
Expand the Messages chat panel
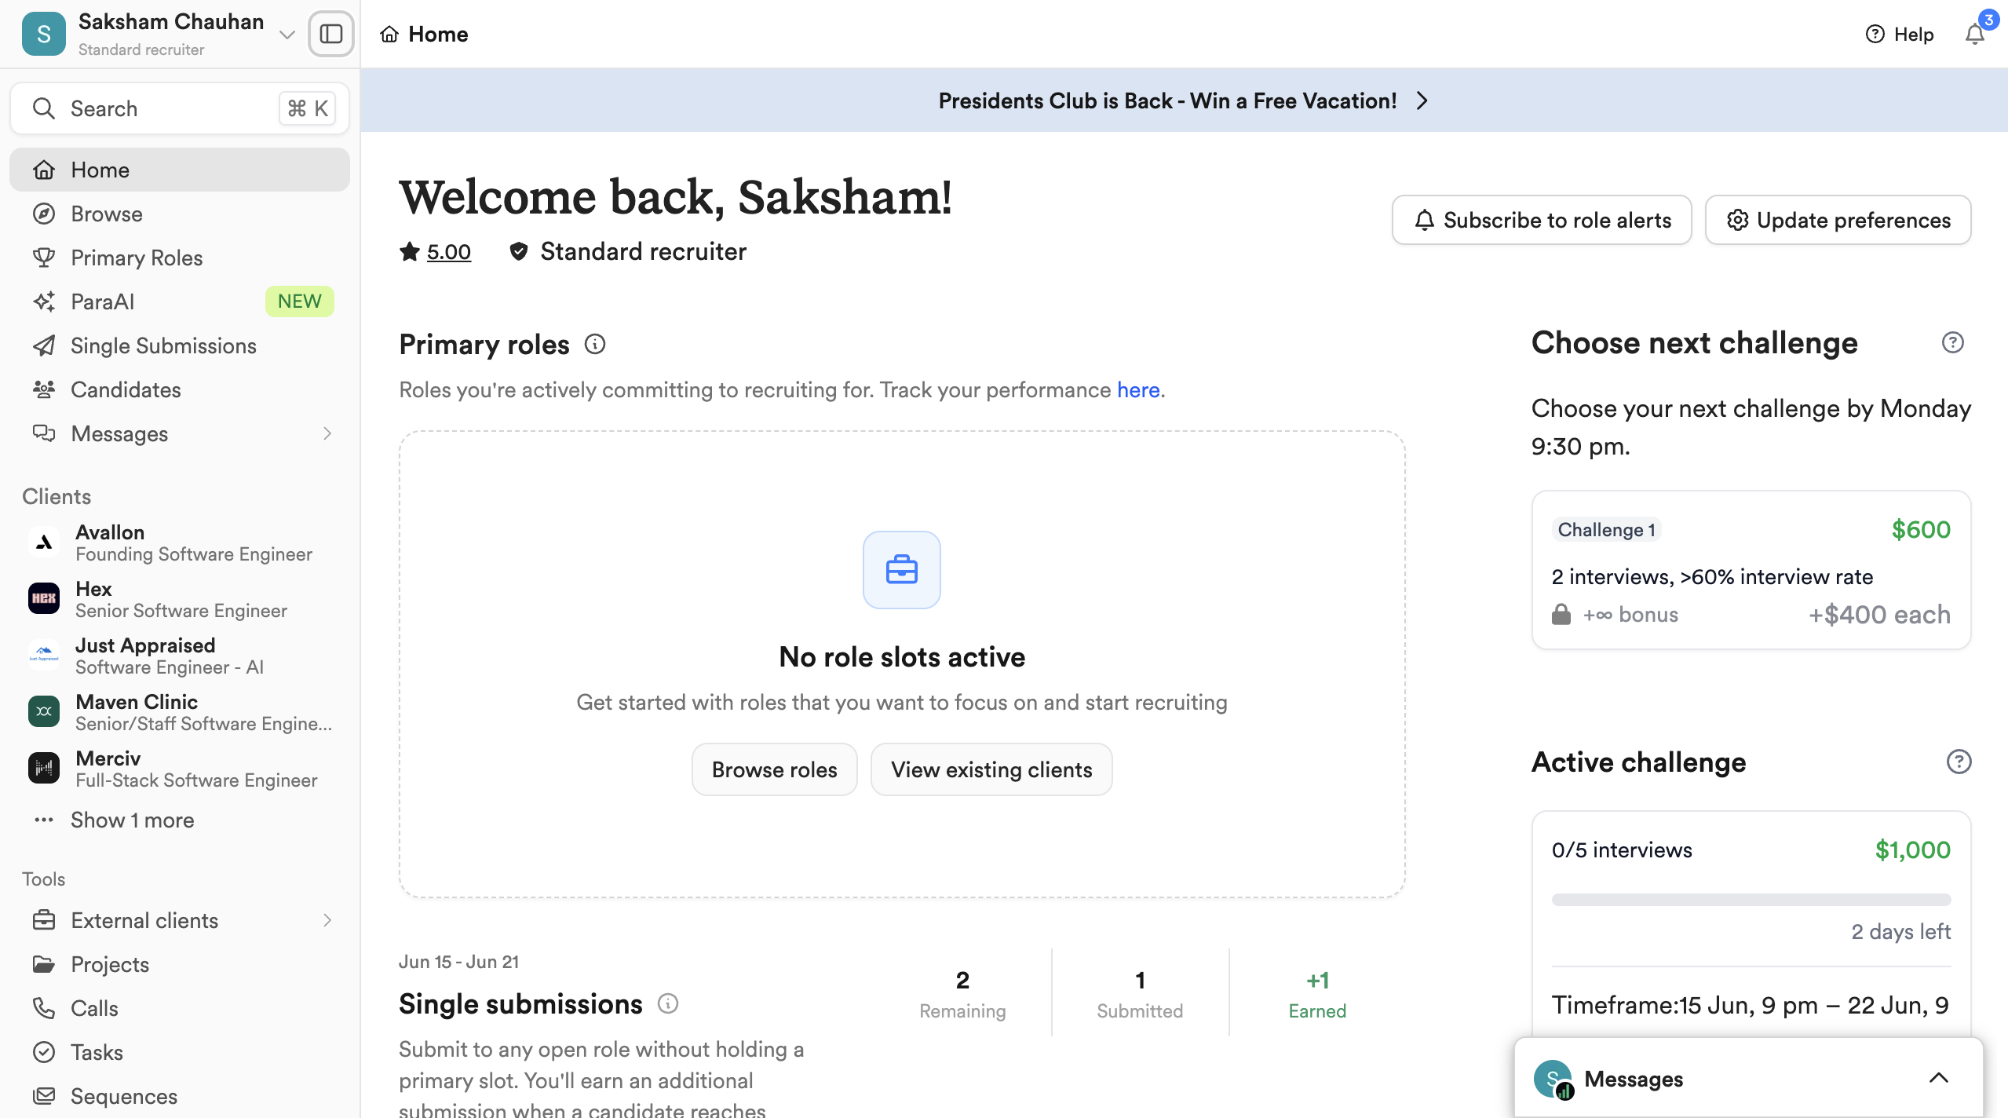click(1938, 1078)
